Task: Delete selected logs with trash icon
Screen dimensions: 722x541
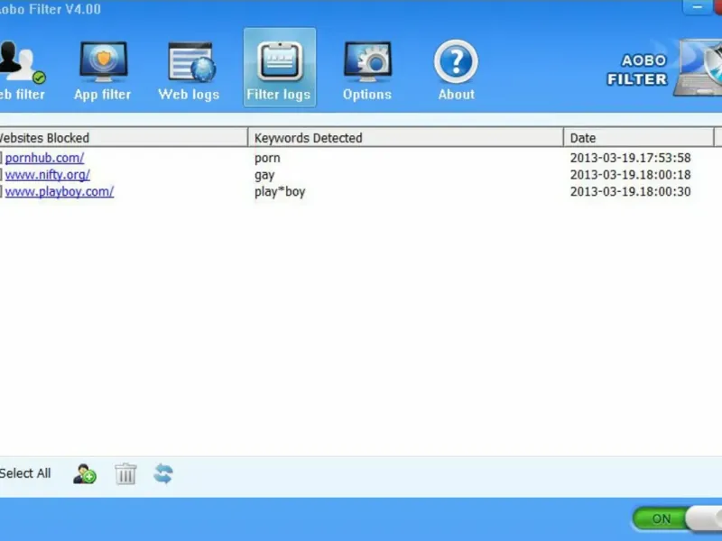Action: (125, 474)
